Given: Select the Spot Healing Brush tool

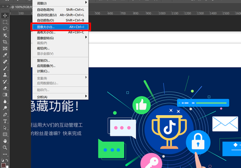Looking at the screenshot, I should pos(5,62).
